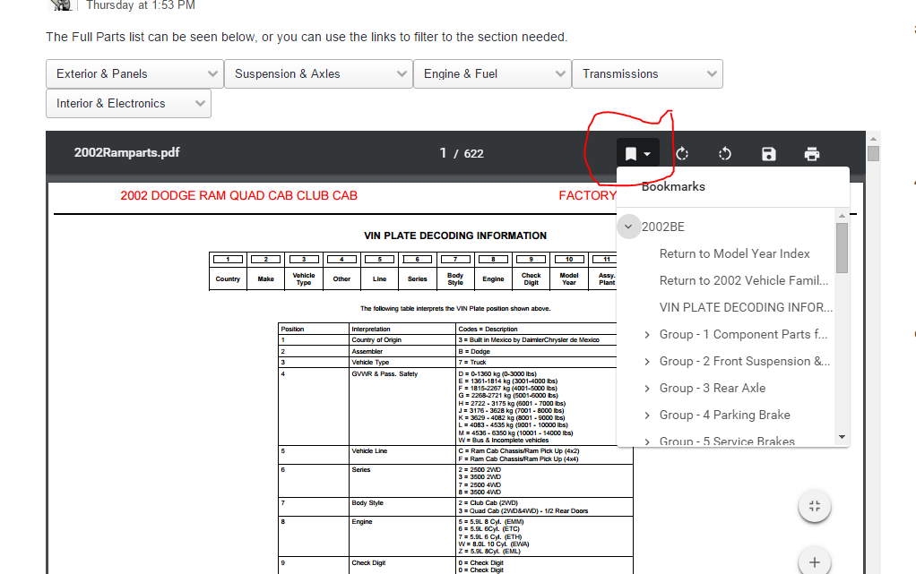
Task: Click the Check Digit column header cell
Action: click(x=531, y=278)
